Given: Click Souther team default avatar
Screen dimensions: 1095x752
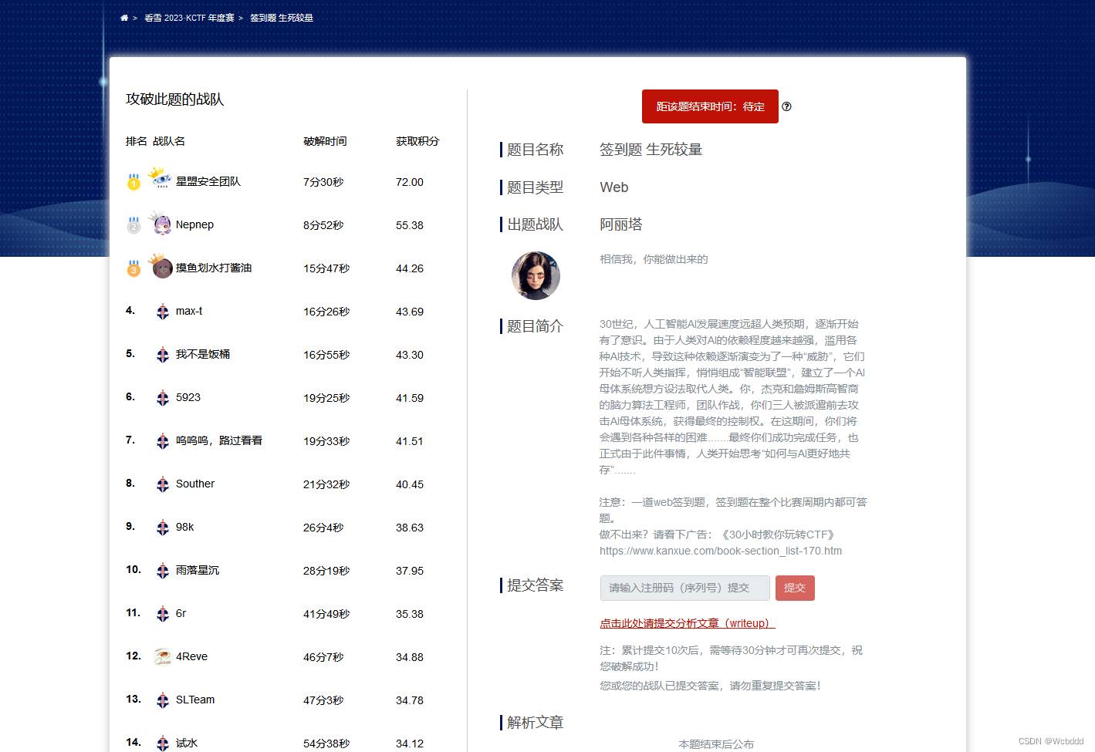Looking at the screenshot, I should tap(162, 484).
